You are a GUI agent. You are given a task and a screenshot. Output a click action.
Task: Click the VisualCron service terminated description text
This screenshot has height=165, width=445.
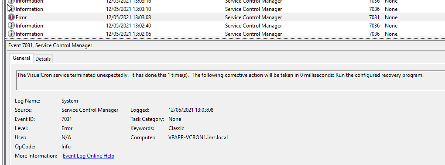(x=220, y=75)
